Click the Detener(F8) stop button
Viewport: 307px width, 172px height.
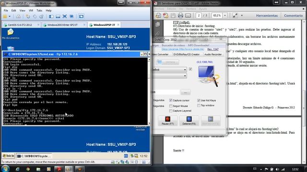pos(189,120)
